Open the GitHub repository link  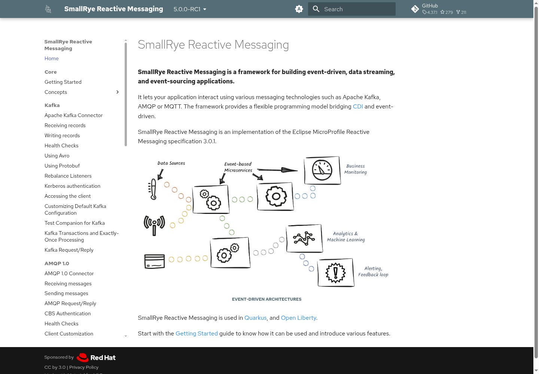coord(439,9)
